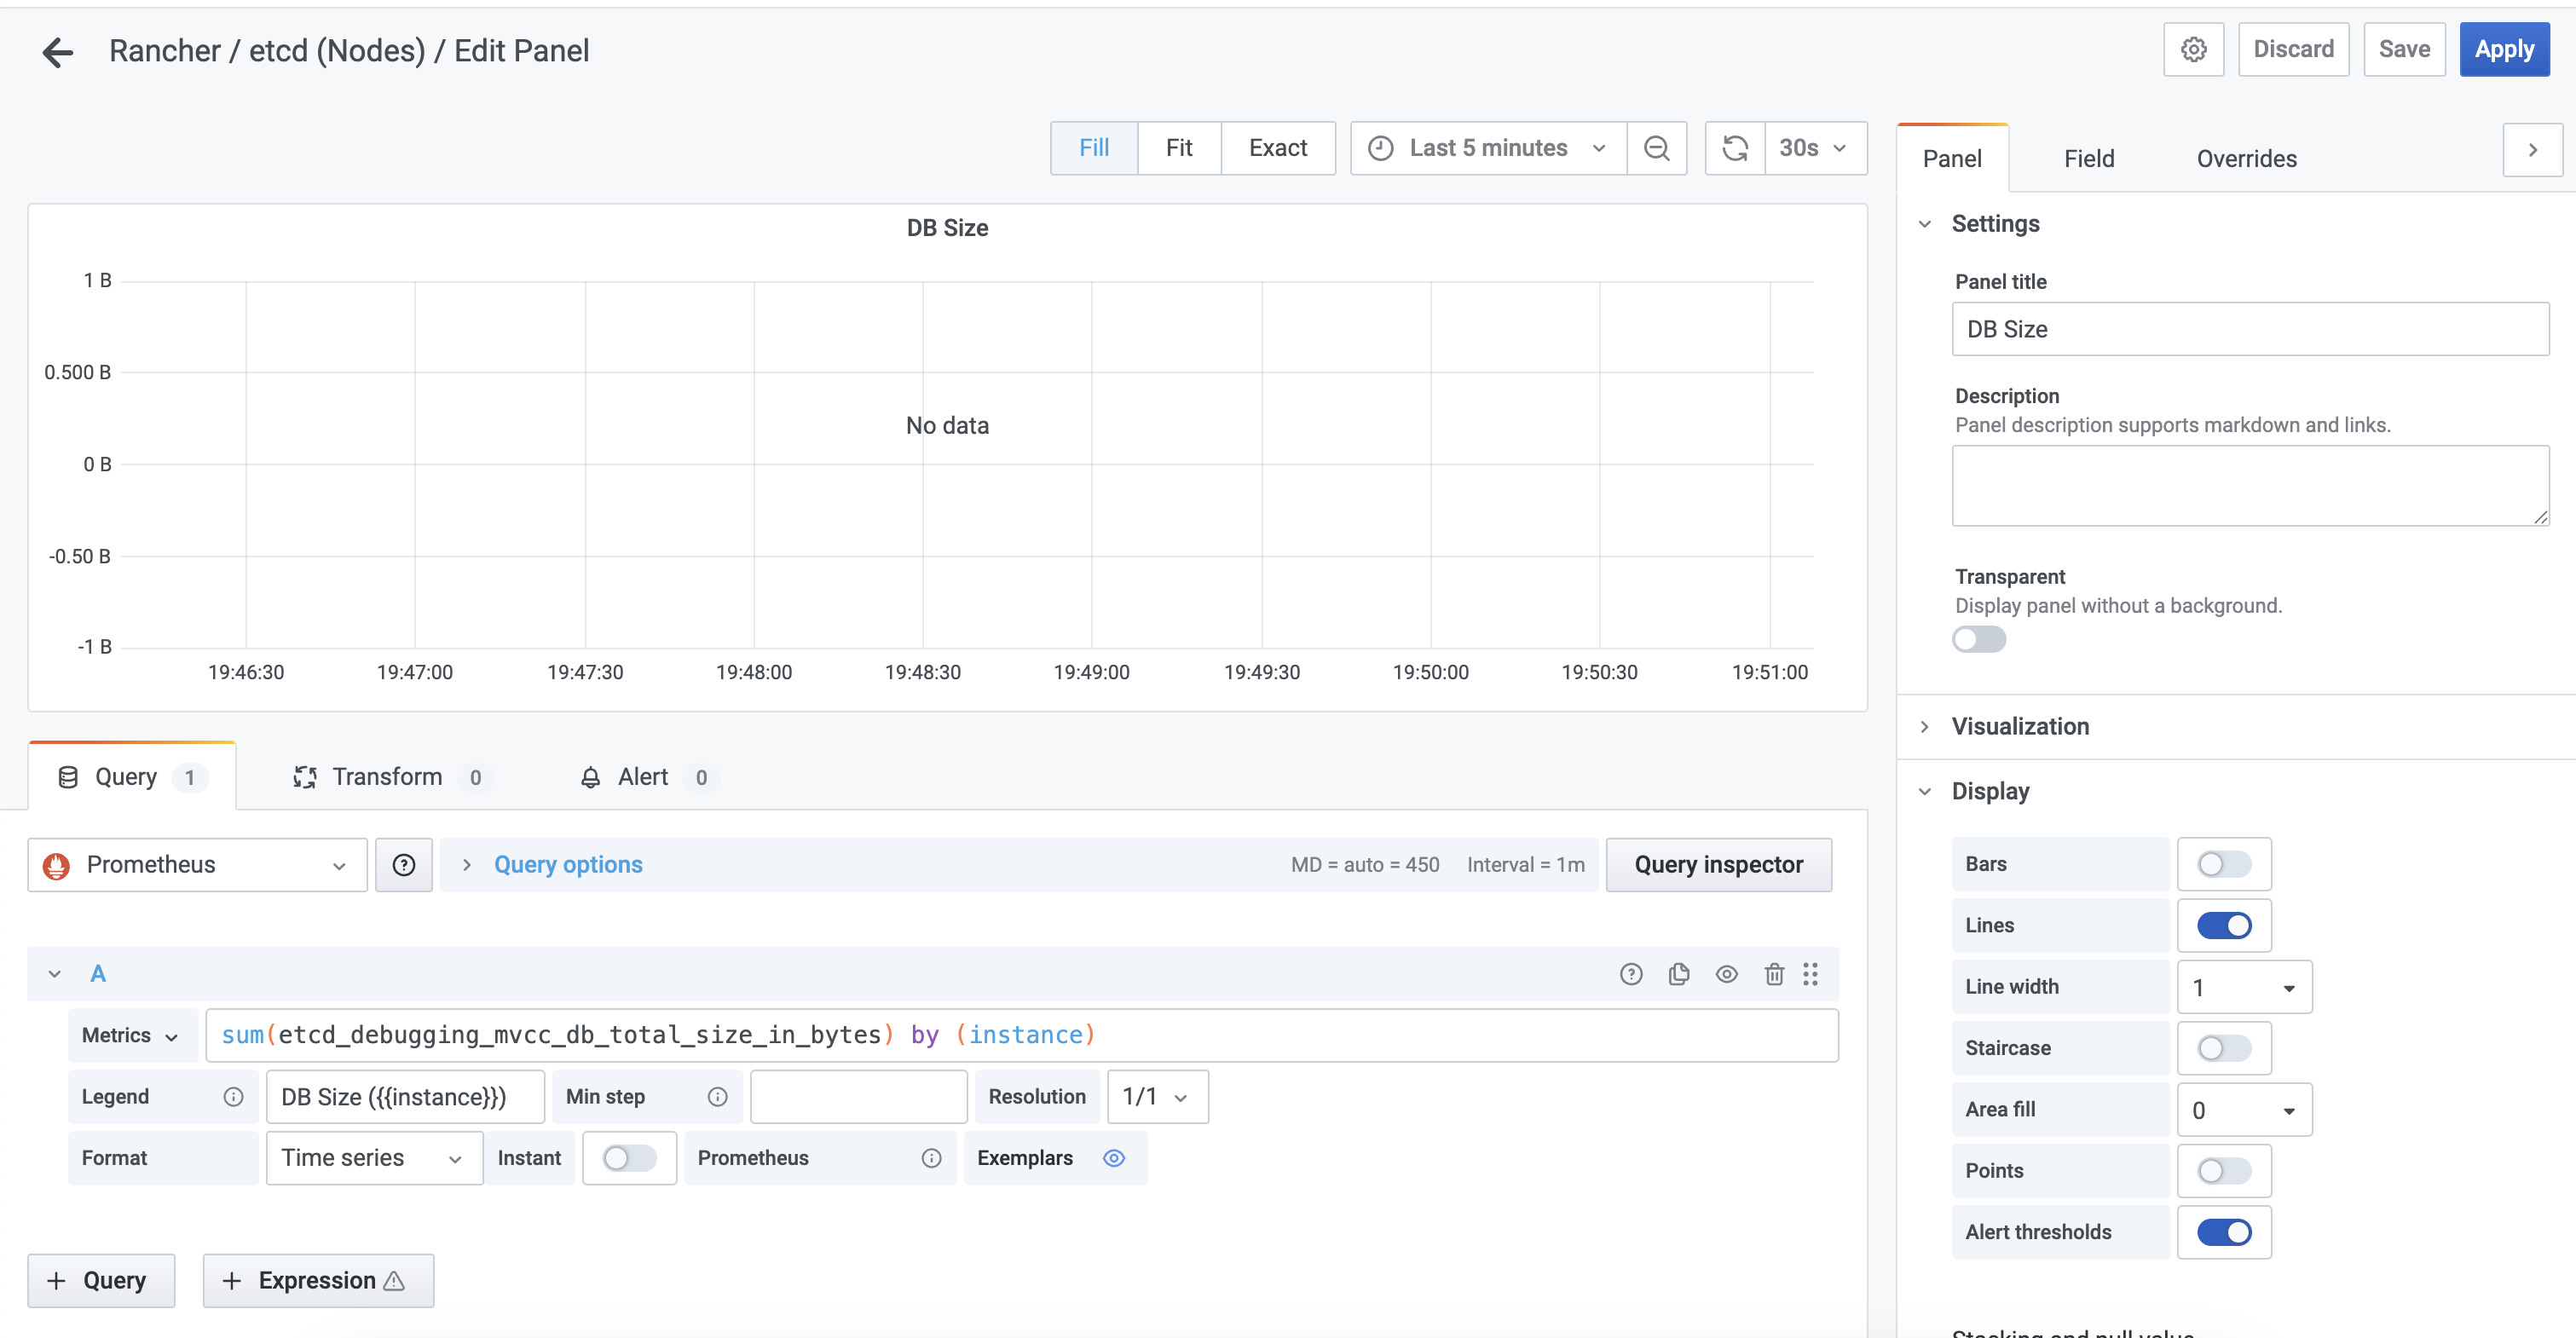
Task: Open the Query inspector
Action: tap(1719, 865)
